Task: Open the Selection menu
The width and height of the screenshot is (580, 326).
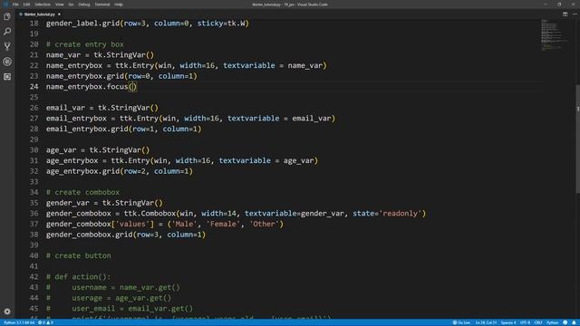Action: pos(43,5)
